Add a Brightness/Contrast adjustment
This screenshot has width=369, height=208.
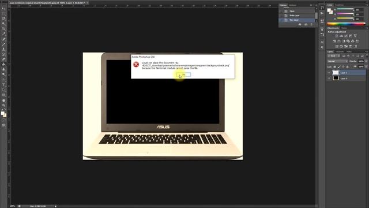(x=336, y=36)
